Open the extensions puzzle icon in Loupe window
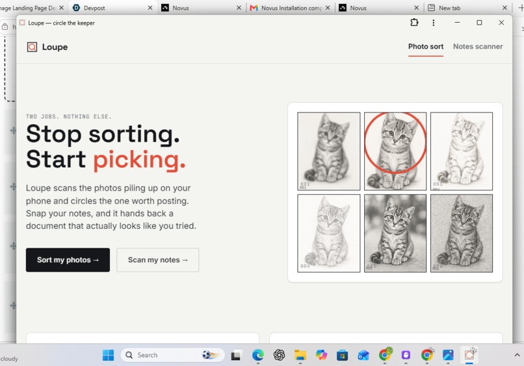This screenshot has height=366, width=524. click(x=414, y=22)
